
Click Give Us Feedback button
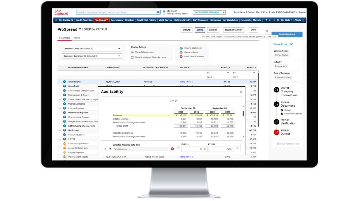pyautogui.click(x=287, y=34)
